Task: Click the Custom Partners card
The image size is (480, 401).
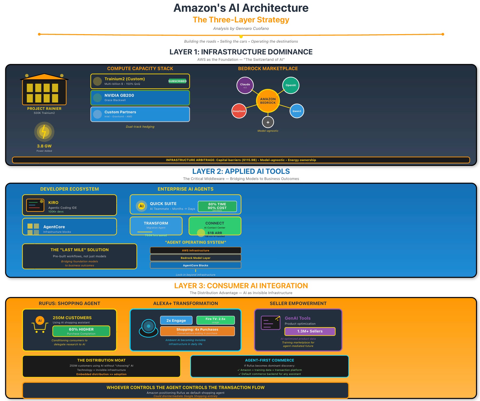Action: 140,114
